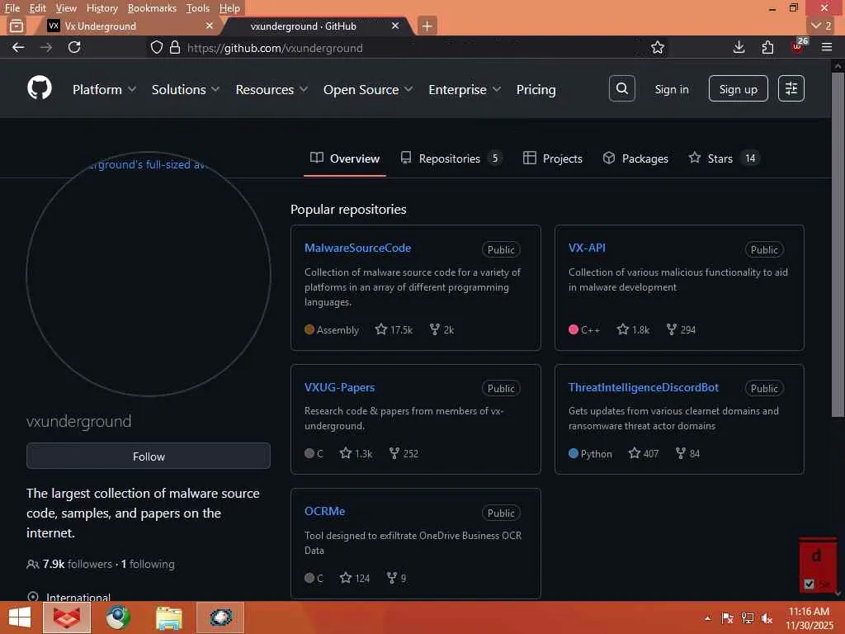Image resolution: width=845 pixels, height=634 pixels.
Task: Expand the Enterprise dropdown
Action: (x=465, y=89)
